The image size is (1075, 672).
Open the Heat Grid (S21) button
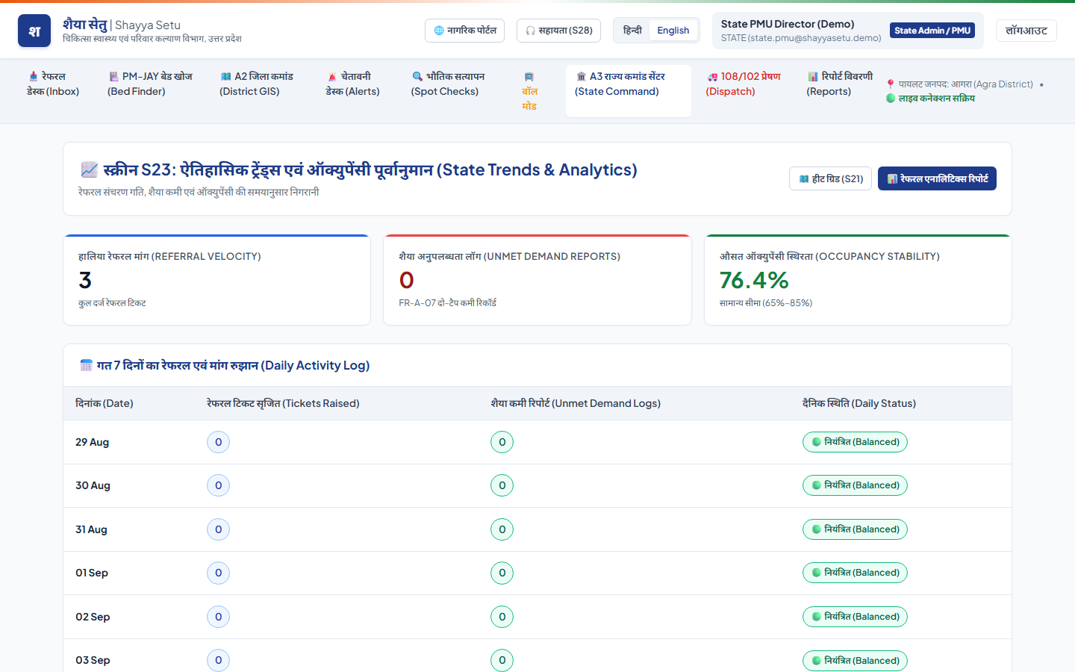pyautogui.click(x=830, y=178)
